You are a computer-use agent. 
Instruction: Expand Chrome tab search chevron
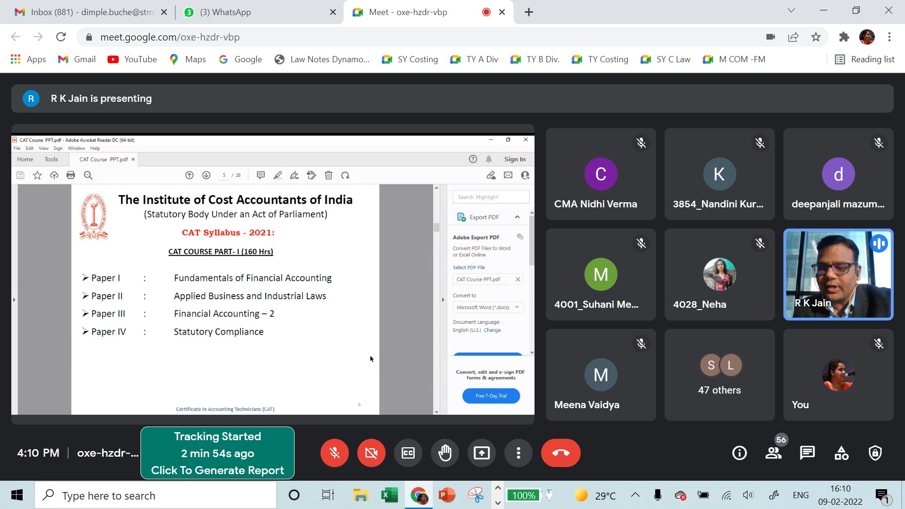[x=791, y=10]
